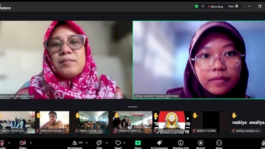Restore the Zoom window
The height and width of the screenshot is (149, 265).
(260, 7)
